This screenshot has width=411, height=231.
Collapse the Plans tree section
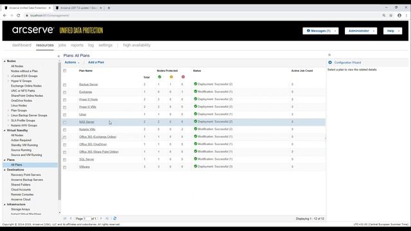pyautogui.click(x=4, y=160)
